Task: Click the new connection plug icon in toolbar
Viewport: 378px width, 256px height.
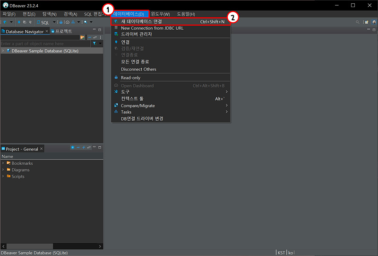Action: [x=5, y=22]
